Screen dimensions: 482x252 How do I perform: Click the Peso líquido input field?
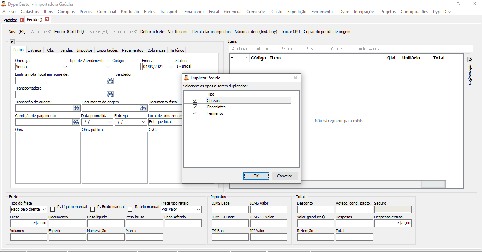pyautogui.click(x=106, y=223)
